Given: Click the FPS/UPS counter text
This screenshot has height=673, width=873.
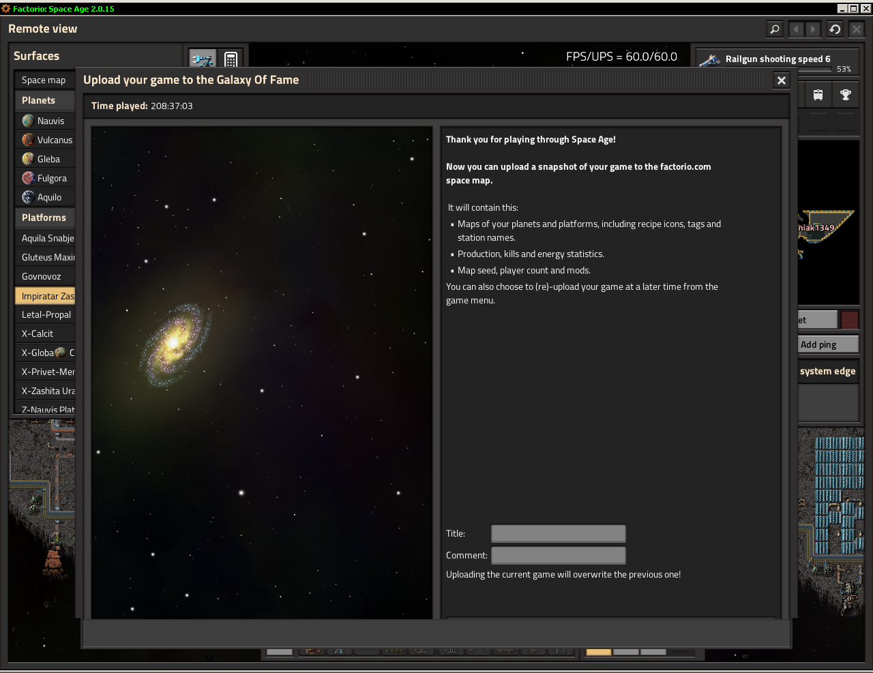Looking at the screenshot, I should pyautogui.click(x=621, y=57).
